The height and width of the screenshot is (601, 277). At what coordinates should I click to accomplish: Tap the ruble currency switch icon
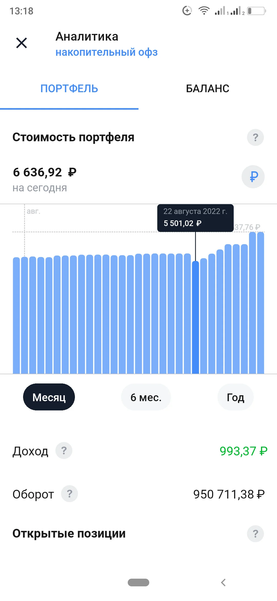pos(253,177)
